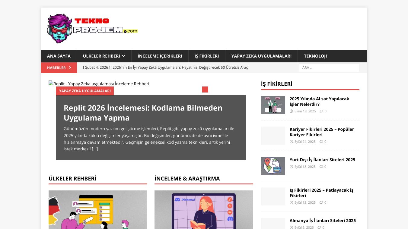Open the Replit 2026 İncelemesi article headline
408x229 pixels.
pyautogui.click(x=143, y=113)
